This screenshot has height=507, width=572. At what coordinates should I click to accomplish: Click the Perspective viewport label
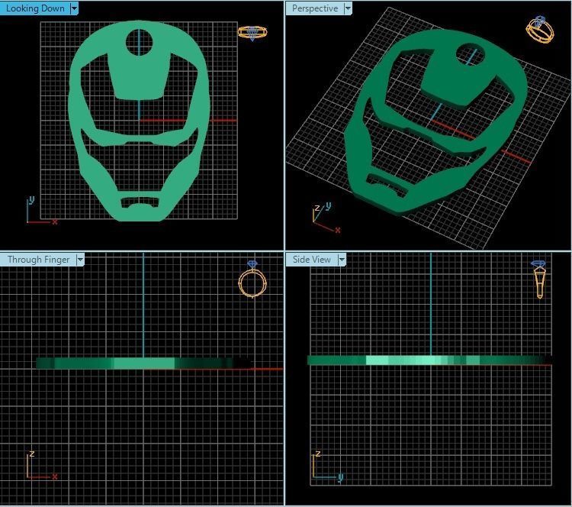point(315,8)
